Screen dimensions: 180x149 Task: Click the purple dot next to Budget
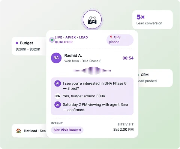point(17,43)
